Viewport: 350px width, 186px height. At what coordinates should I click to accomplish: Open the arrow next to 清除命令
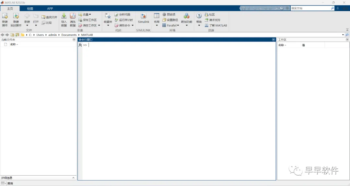(x=133, y=26)
